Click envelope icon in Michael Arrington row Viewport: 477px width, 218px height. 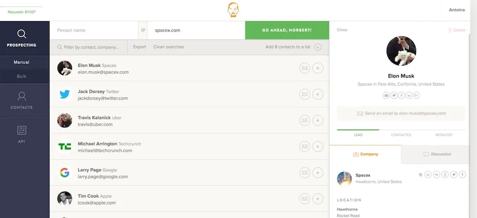pyautogui.click(x=304, y=147)
